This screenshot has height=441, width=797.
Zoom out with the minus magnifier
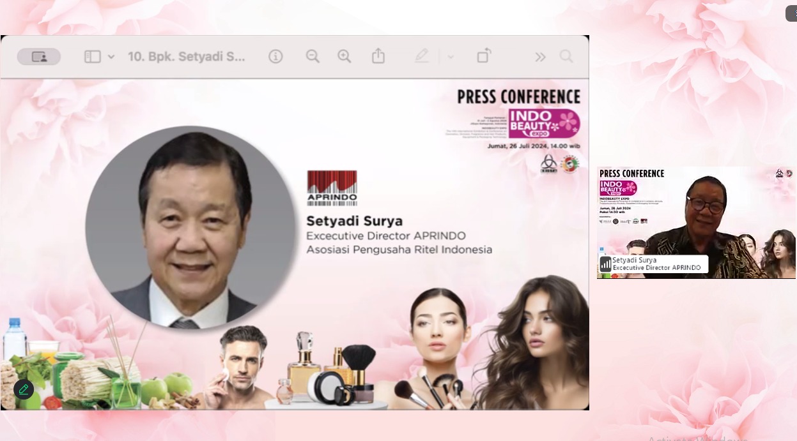313,57
